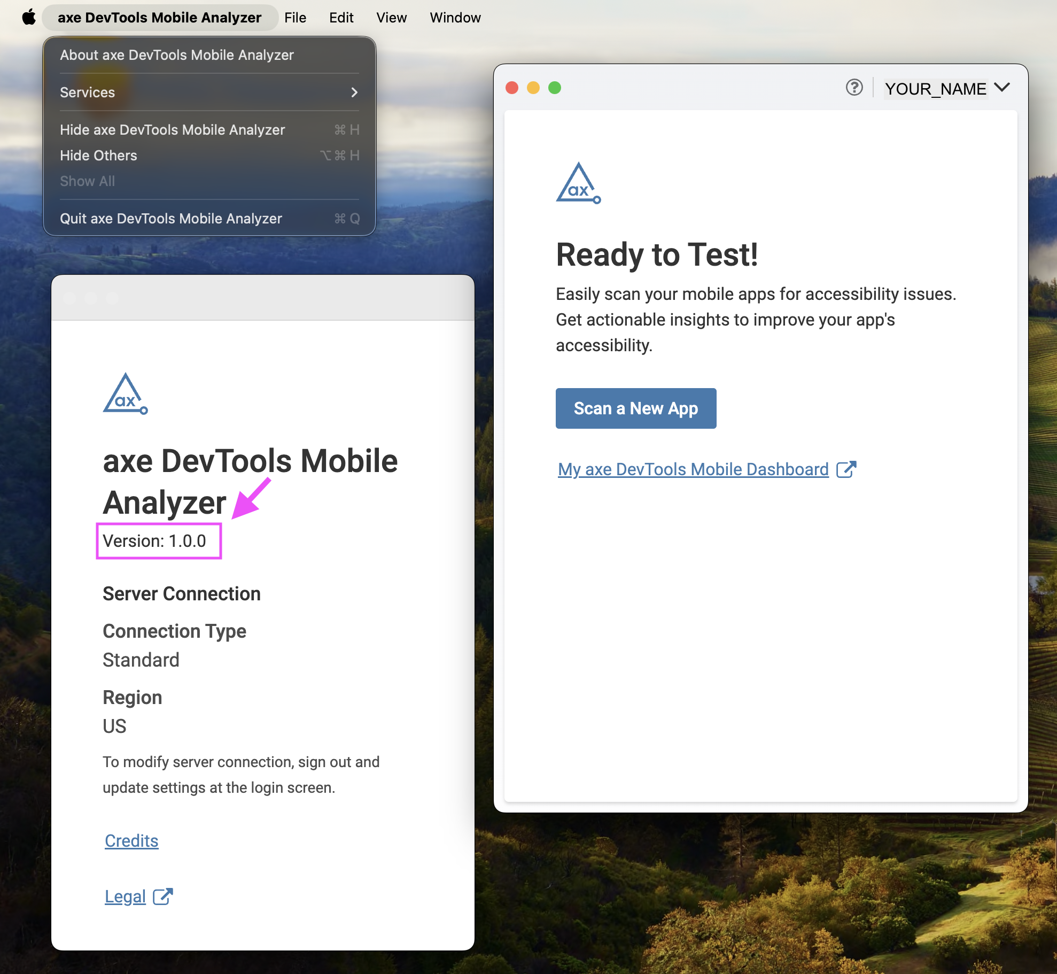Click the yellow minimize window button
The height and width of the screenshot is (974, 1057).
[x=533, y=88]
